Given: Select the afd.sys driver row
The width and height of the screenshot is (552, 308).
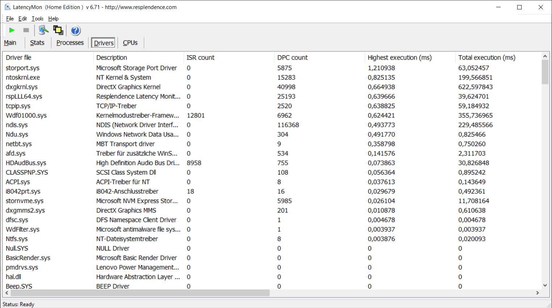Looking at the screenshot, I should click(x=271, y=153).
